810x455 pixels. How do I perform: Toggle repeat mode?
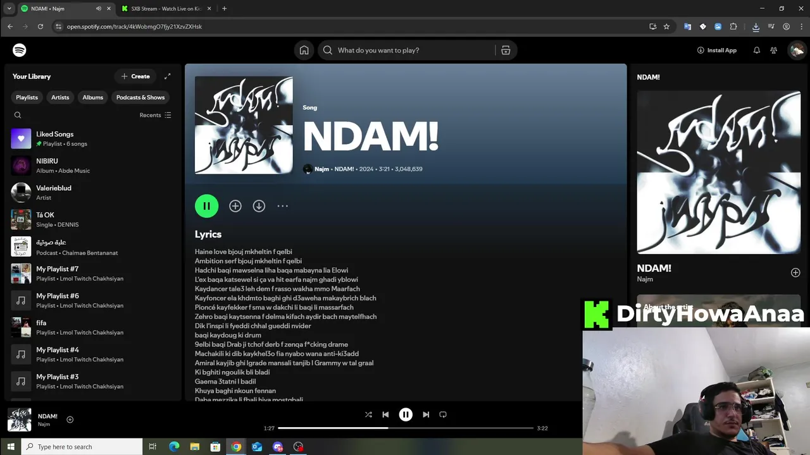coord(443,415)
